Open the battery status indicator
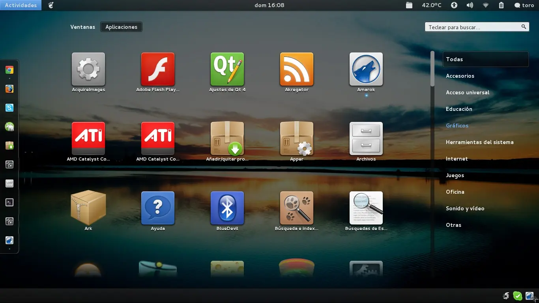The width and height of the screenshot is (539, 303). pyautogui.click(x=502, y=5)
